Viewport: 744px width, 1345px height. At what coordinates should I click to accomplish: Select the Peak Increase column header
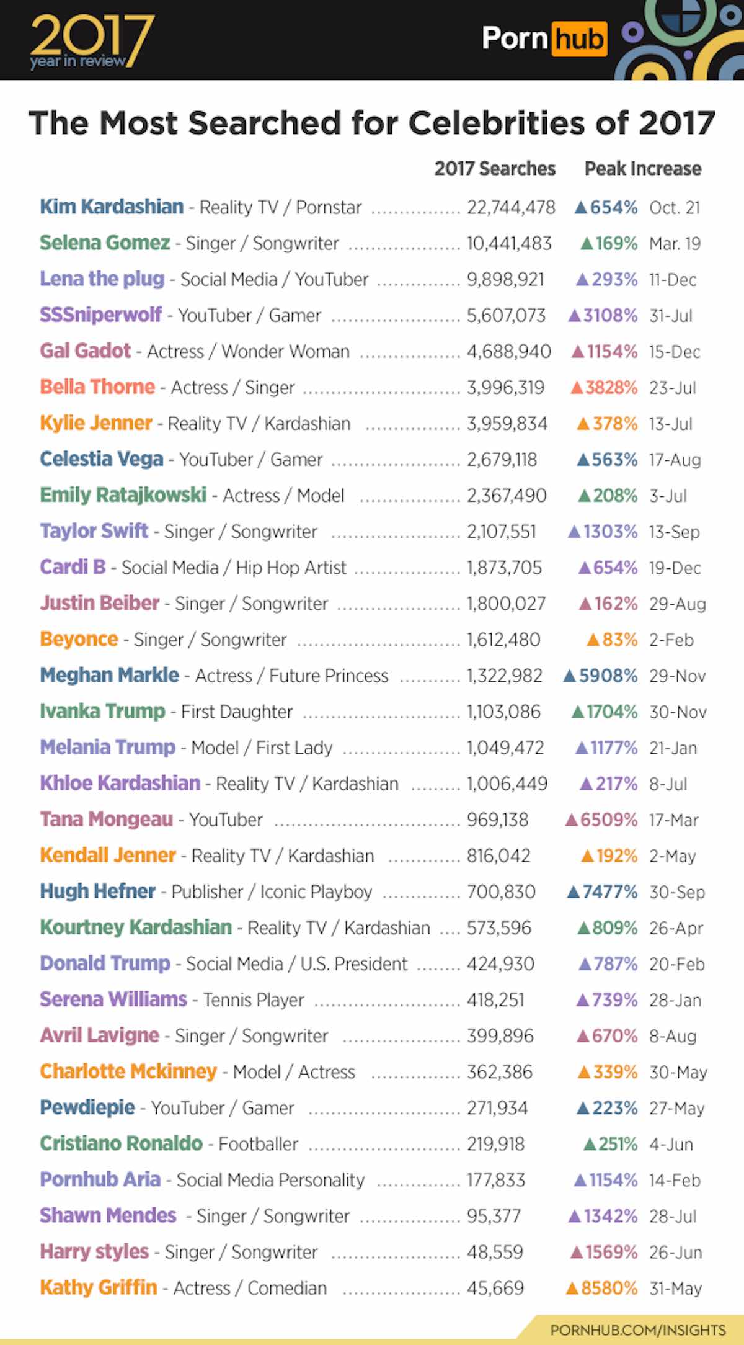pyautogui.click(x=643, y=169)
